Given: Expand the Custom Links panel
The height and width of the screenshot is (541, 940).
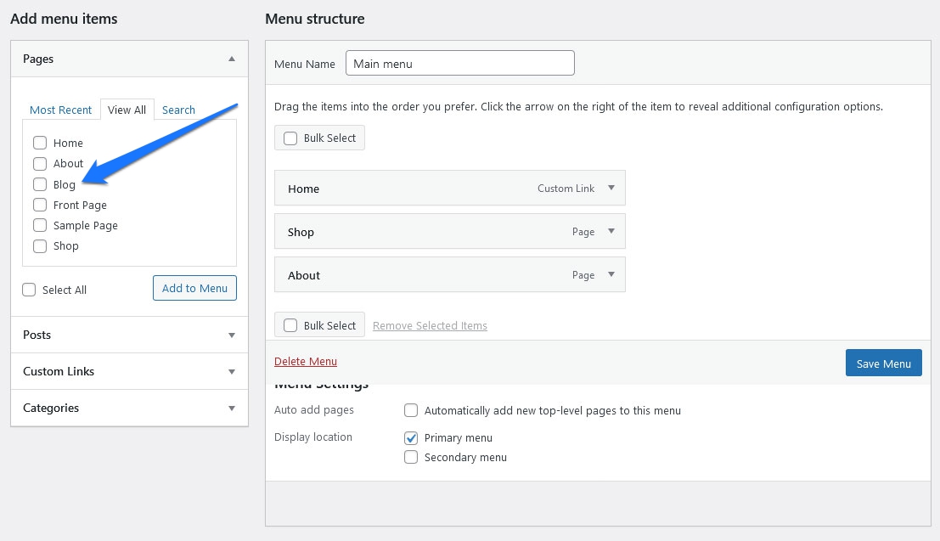Looking at the screenshot, I should pyautogui.click(x=232, y=372).
